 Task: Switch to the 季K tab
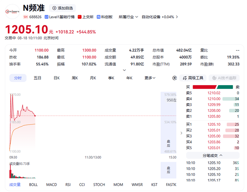(x=111, y=78)
